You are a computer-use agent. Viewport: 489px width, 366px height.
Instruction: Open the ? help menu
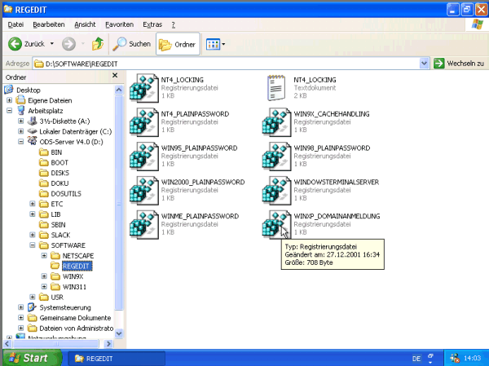tap(174, 24)
